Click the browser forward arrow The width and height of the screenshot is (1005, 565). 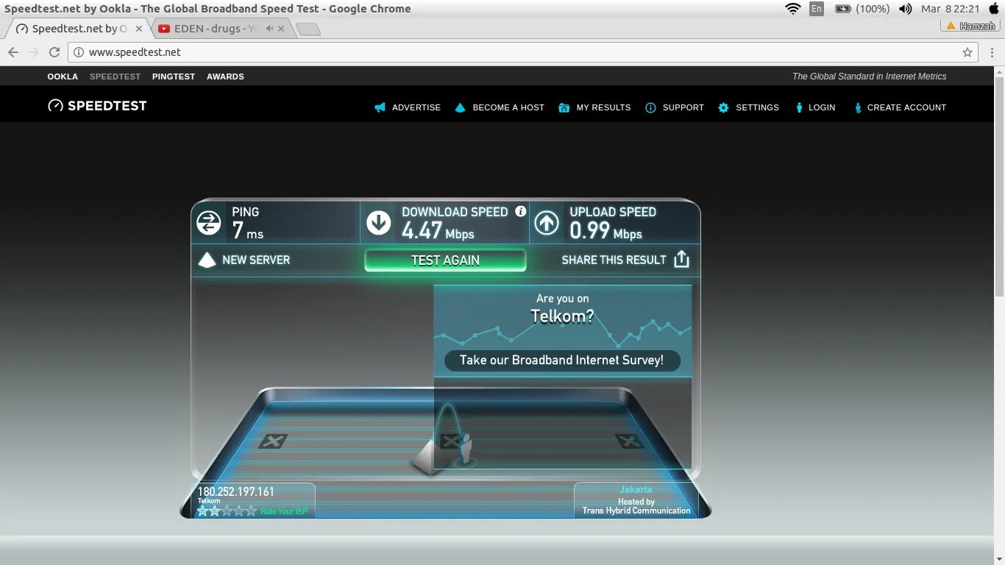(x=33, y=52)
